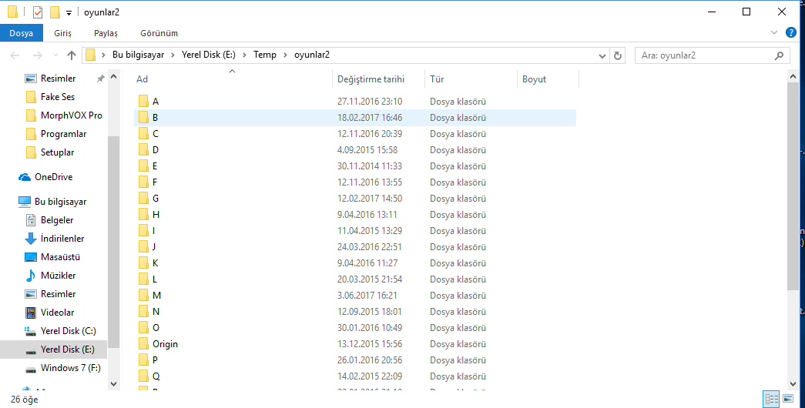
Task: Go back with the left arrow
Action: click(x=15, y=55)
